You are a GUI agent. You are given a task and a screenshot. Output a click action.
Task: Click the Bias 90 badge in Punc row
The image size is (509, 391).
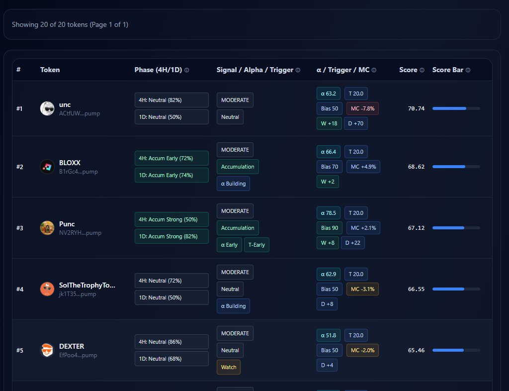point(329,228)
